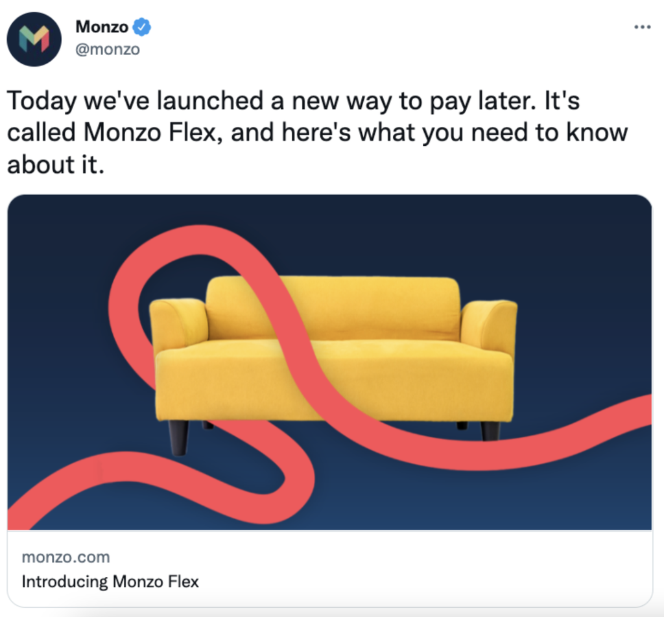
Task: Open the @monzo handle link
Action: (108, 49)
